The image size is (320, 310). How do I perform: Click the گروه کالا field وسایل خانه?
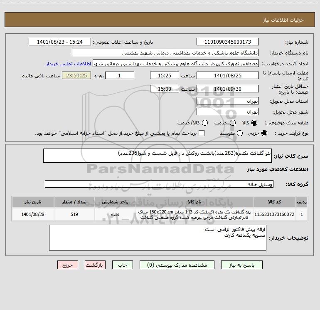[x=159, y=184]
